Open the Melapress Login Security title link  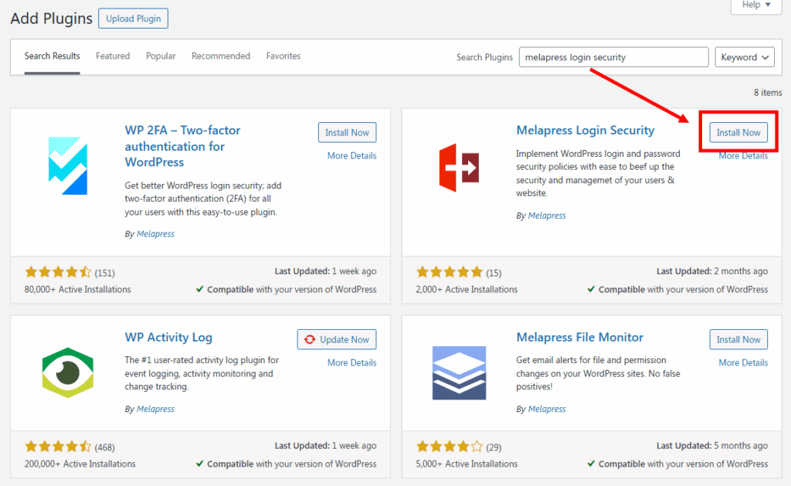pyautogui.click(x=586, y=131)
